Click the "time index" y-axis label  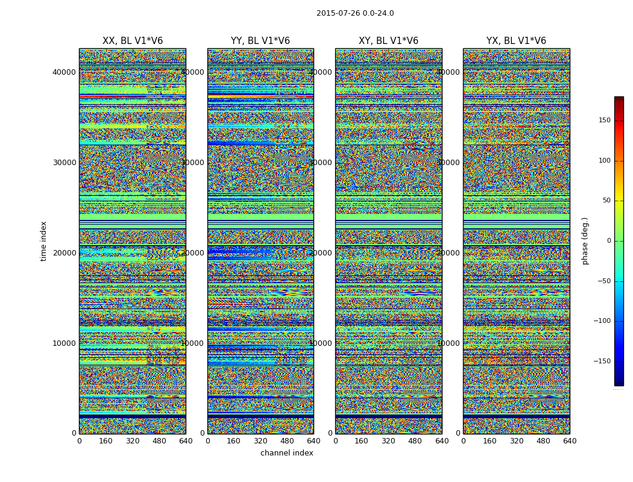pos(43,241)
